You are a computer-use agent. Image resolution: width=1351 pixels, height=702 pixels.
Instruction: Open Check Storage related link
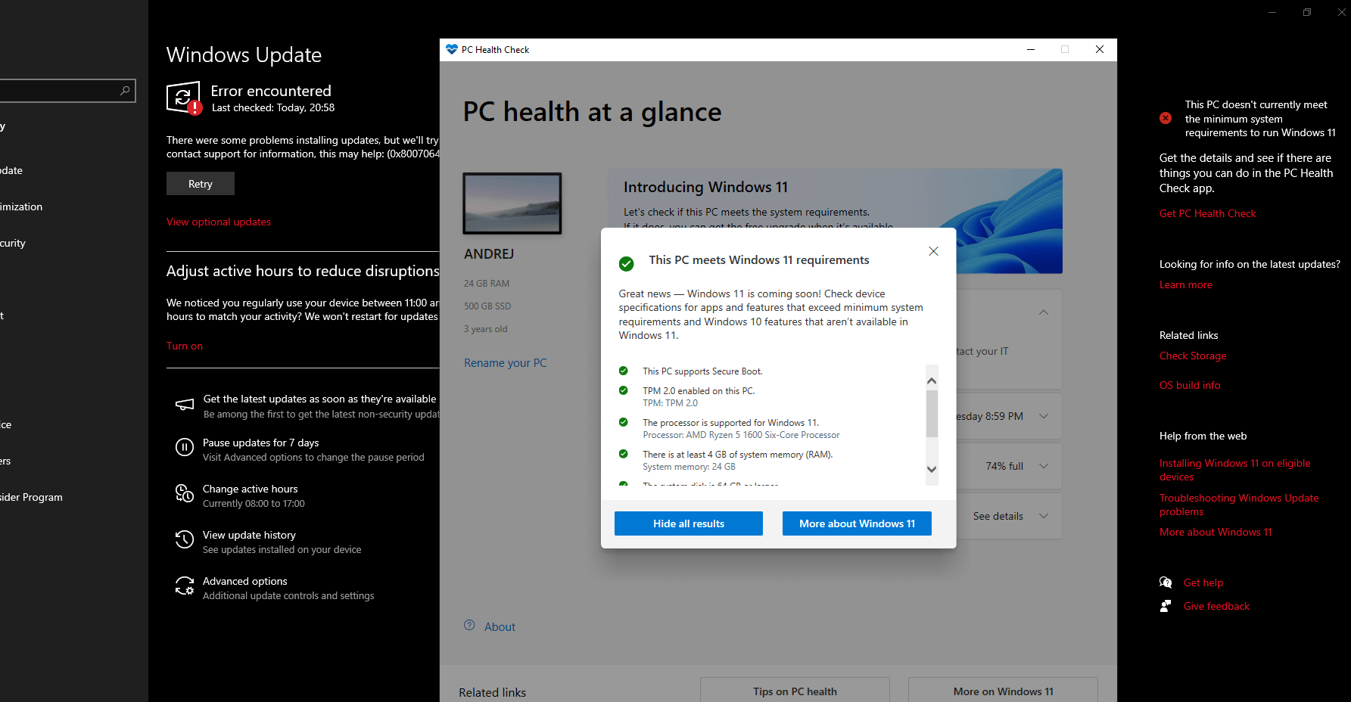tap(1193, 356)
